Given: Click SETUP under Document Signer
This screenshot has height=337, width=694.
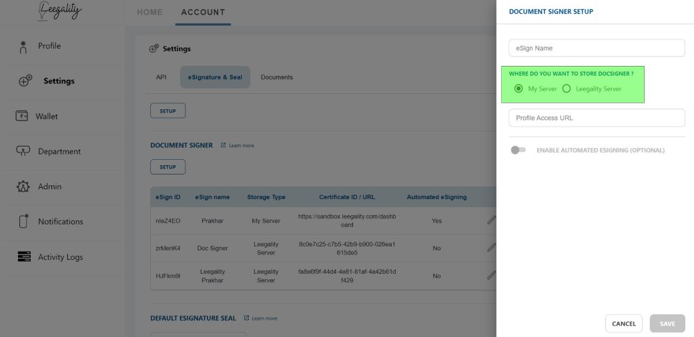Looking at the screenshot, I should pyautogui.click(x=167, y=167).
